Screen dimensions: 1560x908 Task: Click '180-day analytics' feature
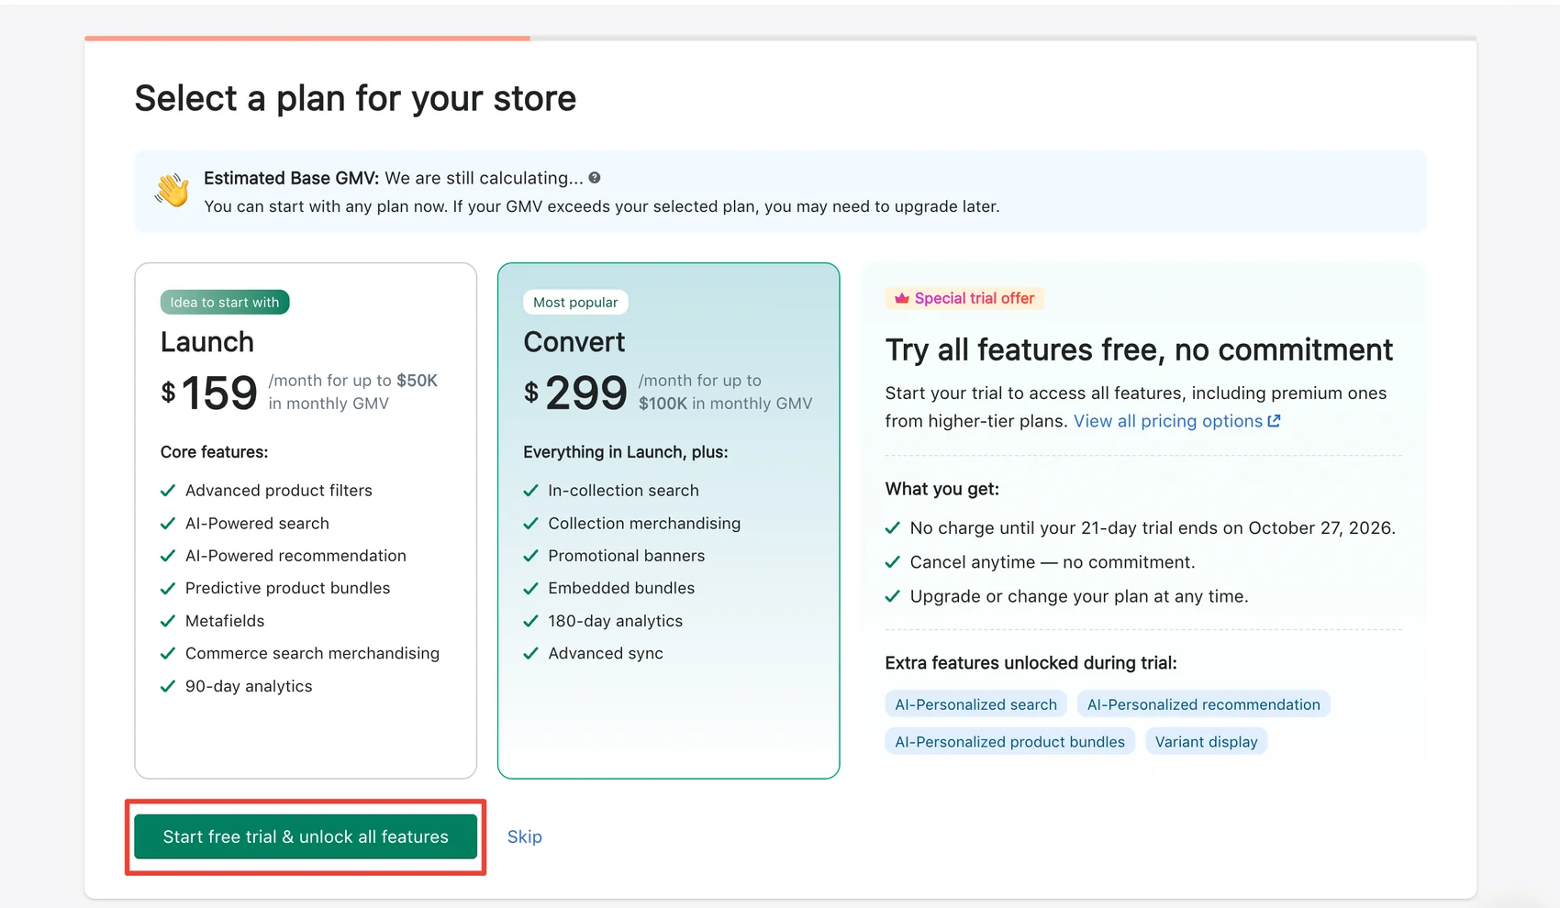point(616,621)
